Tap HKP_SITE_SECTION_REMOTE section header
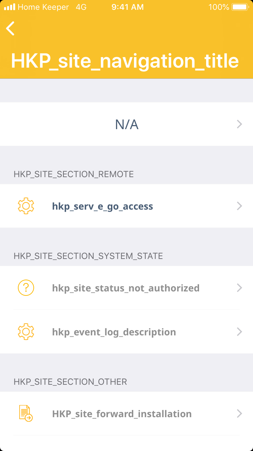Viewport: 253px width, 451px height. click(x=74, y=174)
